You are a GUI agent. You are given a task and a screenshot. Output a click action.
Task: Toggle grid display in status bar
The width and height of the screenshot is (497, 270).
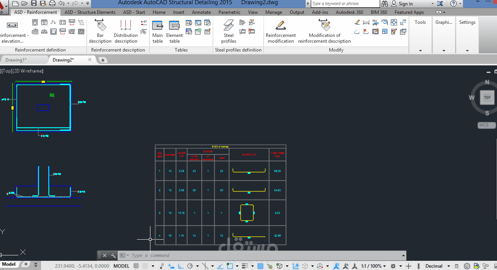136,266
